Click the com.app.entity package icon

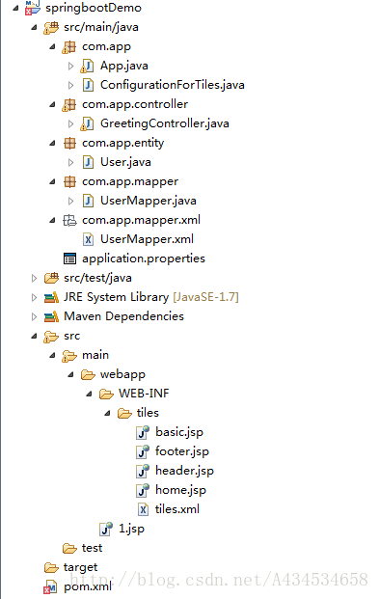click(x=69, y=144)
